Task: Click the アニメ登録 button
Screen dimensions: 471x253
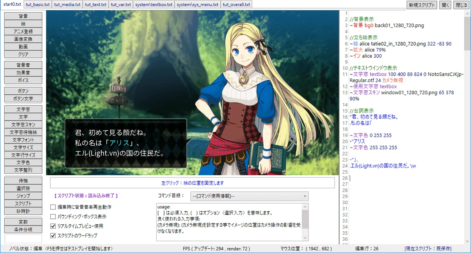Action: click(x=23, y=31)
